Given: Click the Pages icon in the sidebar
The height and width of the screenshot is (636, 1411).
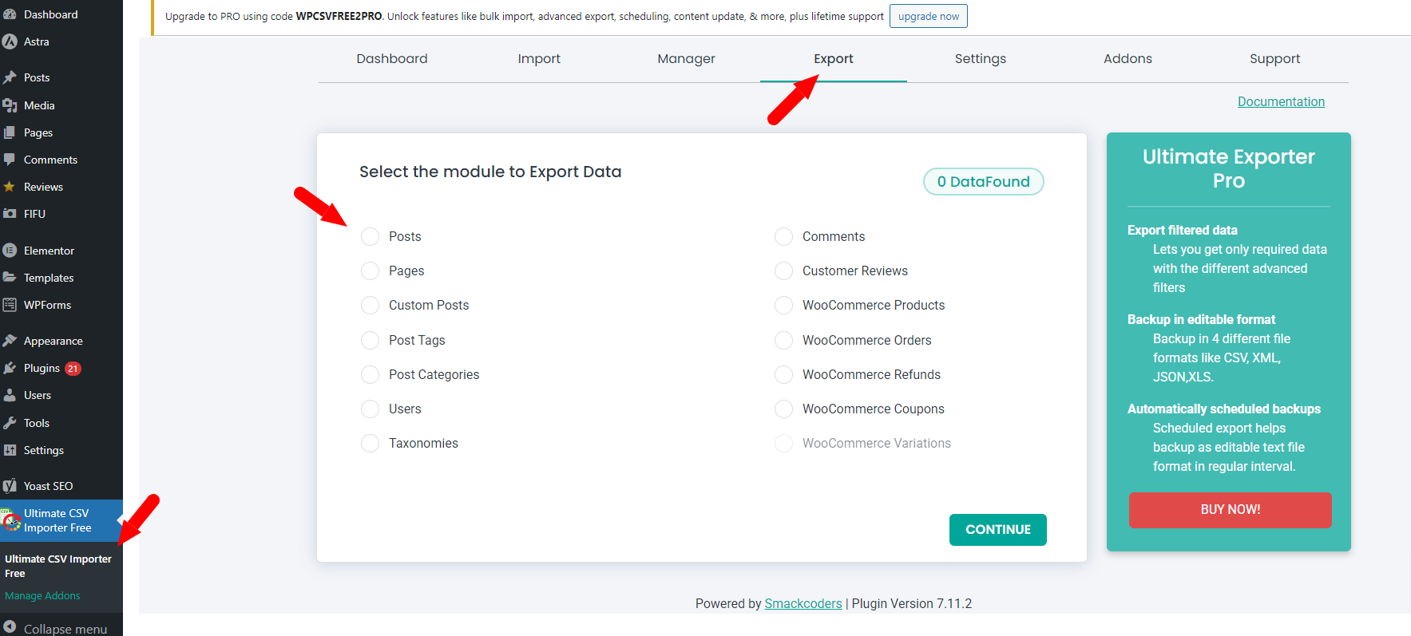Looking at the screenshot, I should (10, 132).
